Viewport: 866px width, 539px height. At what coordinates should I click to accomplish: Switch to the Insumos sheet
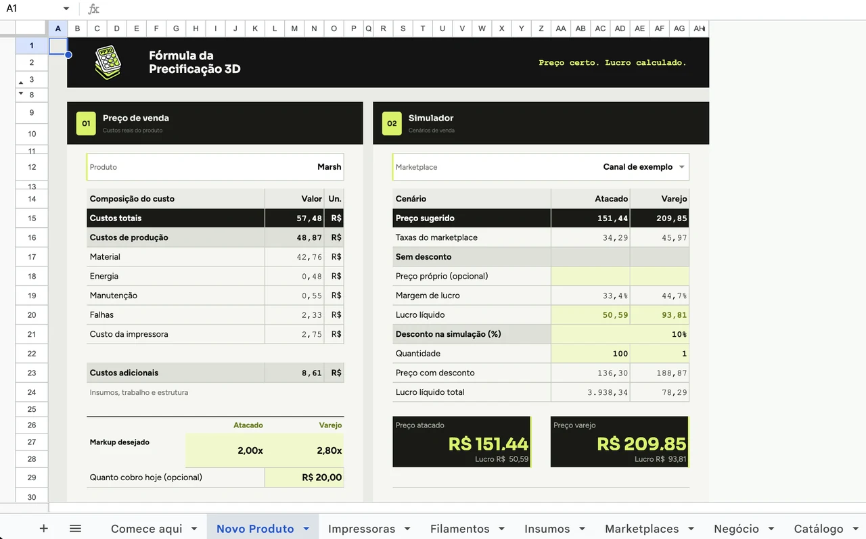tap(547, 529)
